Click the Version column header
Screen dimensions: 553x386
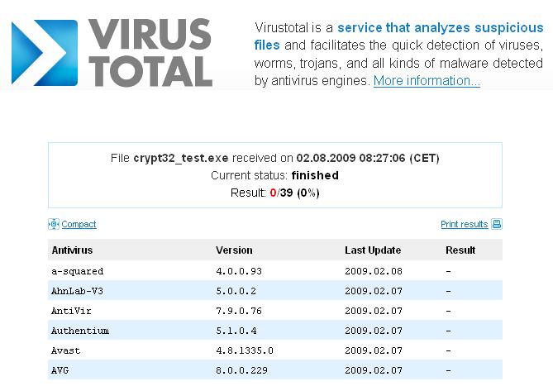point(234,250)
